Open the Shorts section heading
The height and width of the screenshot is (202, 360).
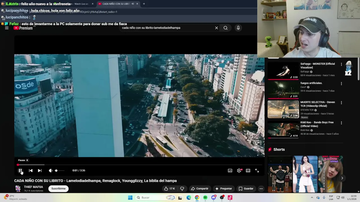[x=279, y=150]
